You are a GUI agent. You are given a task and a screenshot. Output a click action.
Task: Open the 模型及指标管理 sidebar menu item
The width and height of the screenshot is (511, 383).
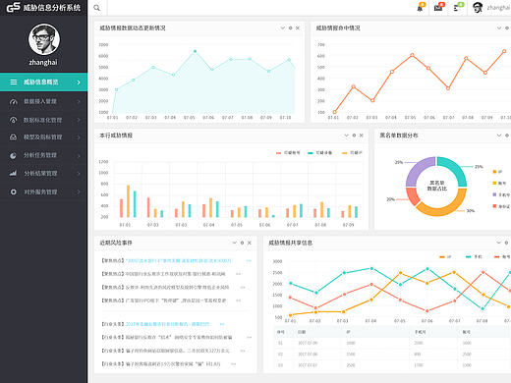43,137
